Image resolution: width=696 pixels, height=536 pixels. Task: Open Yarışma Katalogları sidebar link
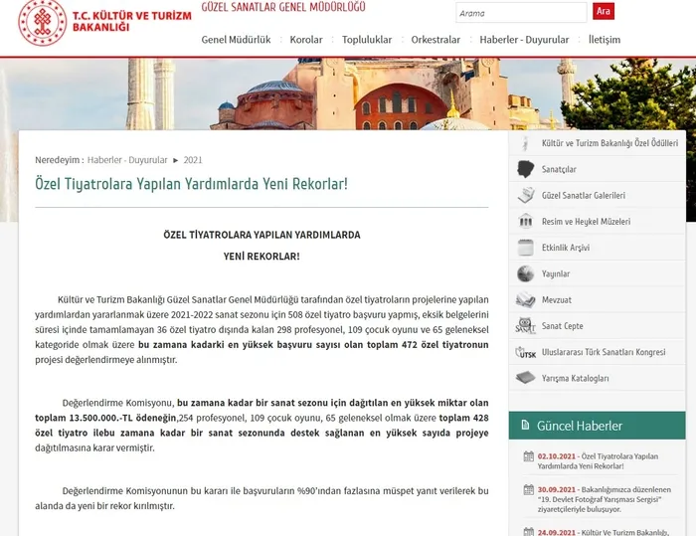click(x=576, y=378)
